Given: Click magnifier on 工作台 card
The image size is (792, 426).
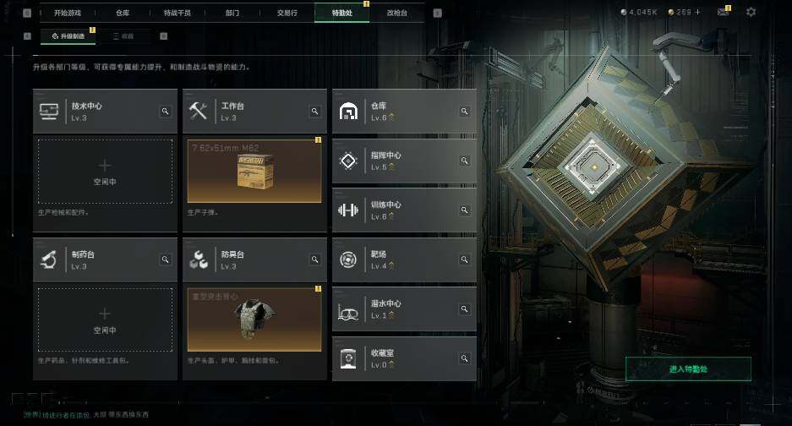Looking at the screenshot, I should [314, 112].
